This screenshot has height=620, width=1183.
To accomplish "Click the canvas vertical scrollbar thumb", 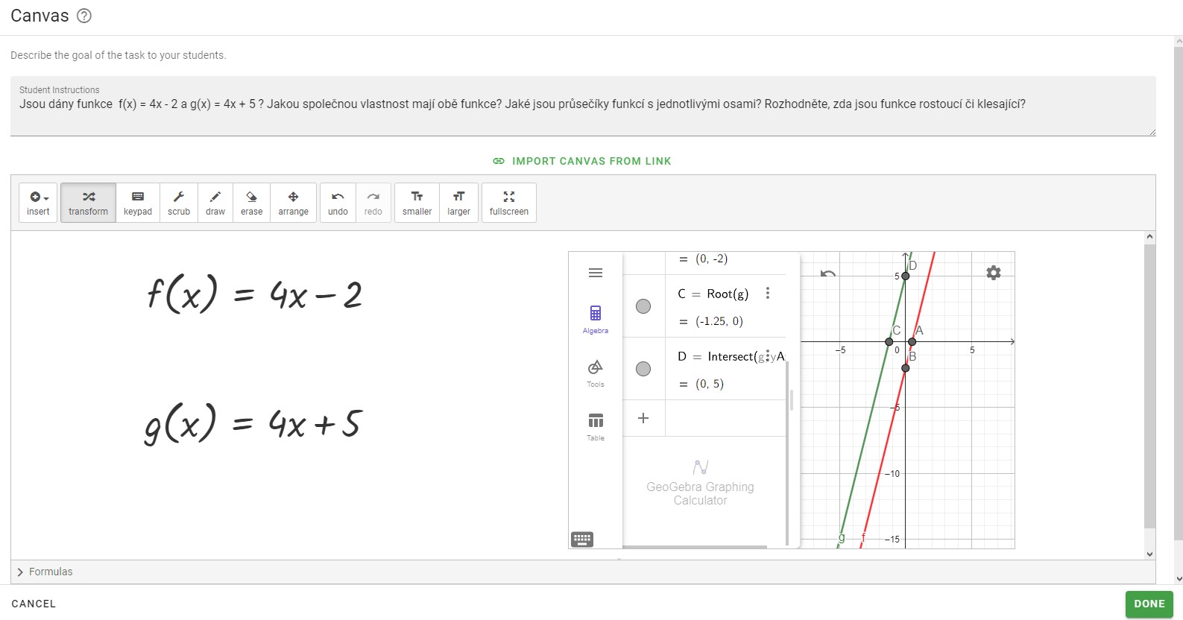I will pyautogui.click(x=1149, y=386).
